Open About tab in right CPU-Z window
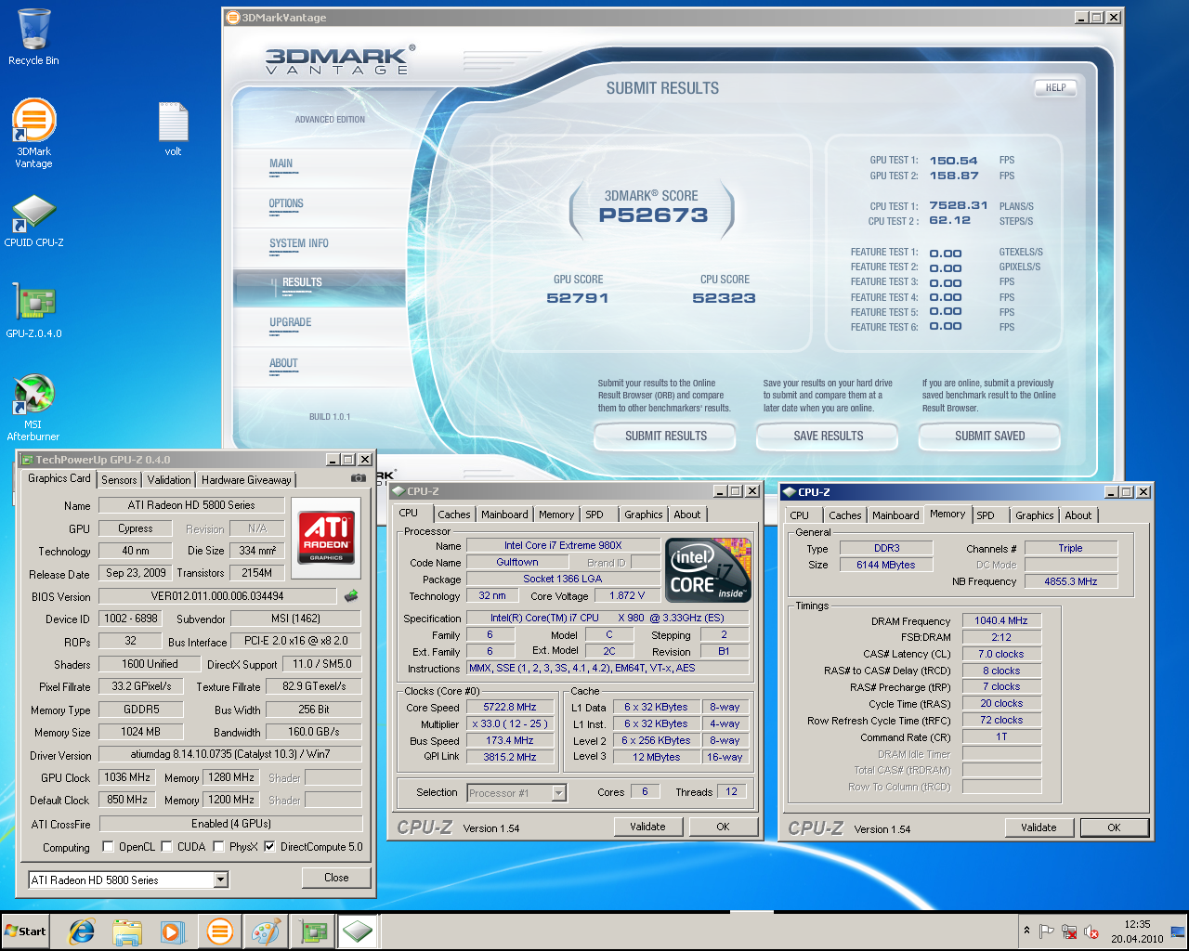1189x951 pixels. coord(1078,515)
